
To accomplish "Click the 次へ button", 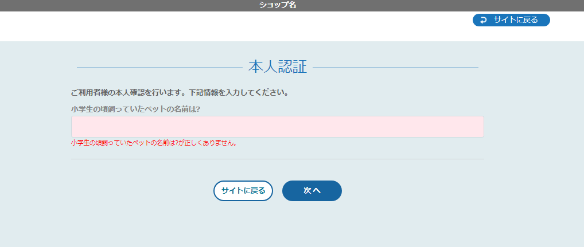I will click(x=312, y=191).
